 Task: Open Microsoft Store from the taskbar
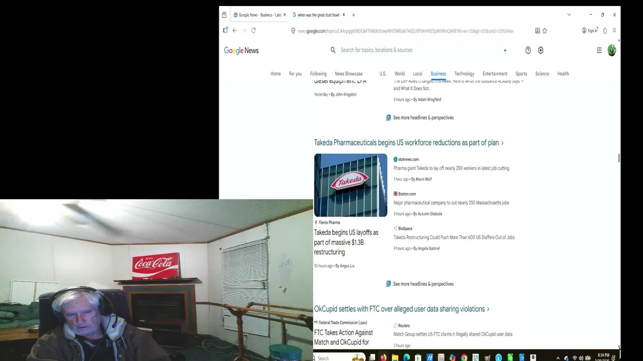(x=418, y=357)
